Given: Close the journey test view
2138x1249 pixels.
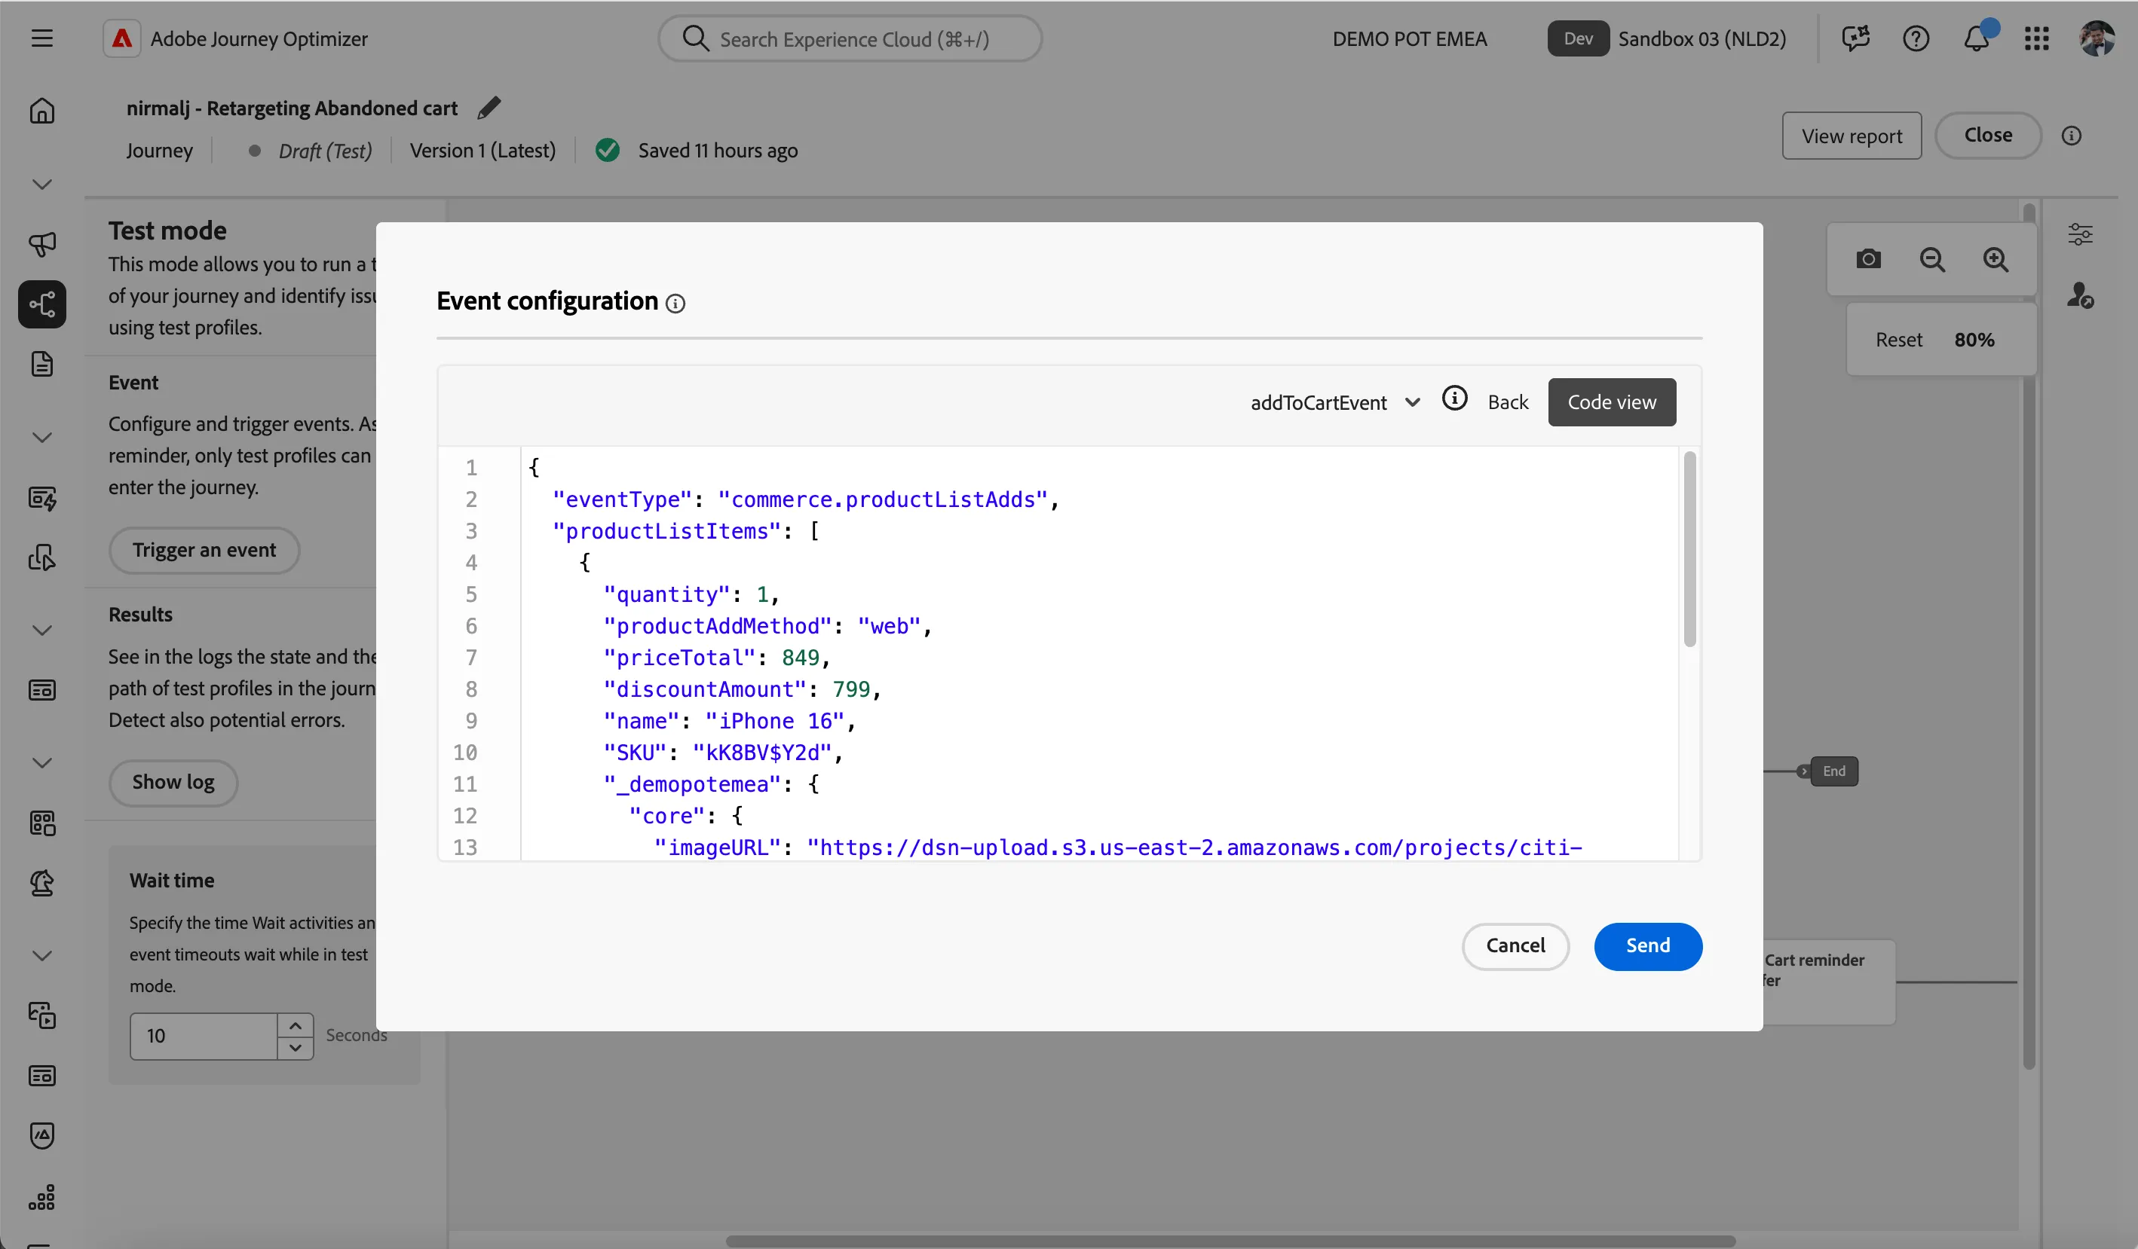Looking at the screenshot, I should (1987, 135).
